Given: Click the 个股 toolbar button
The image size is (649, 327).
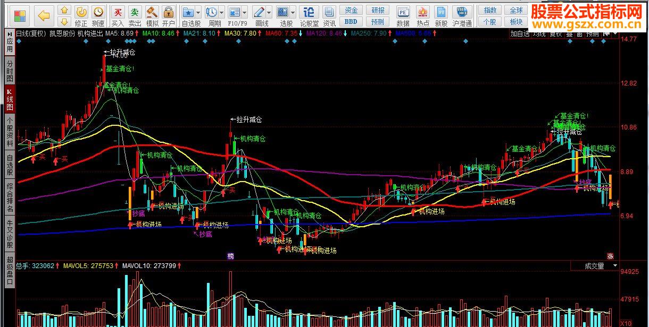Looking at the screenshot, I should 490,22.
